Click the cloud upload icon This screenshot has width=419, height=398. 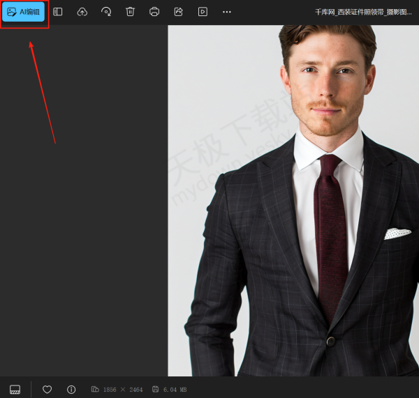click(x=82, y=12)
